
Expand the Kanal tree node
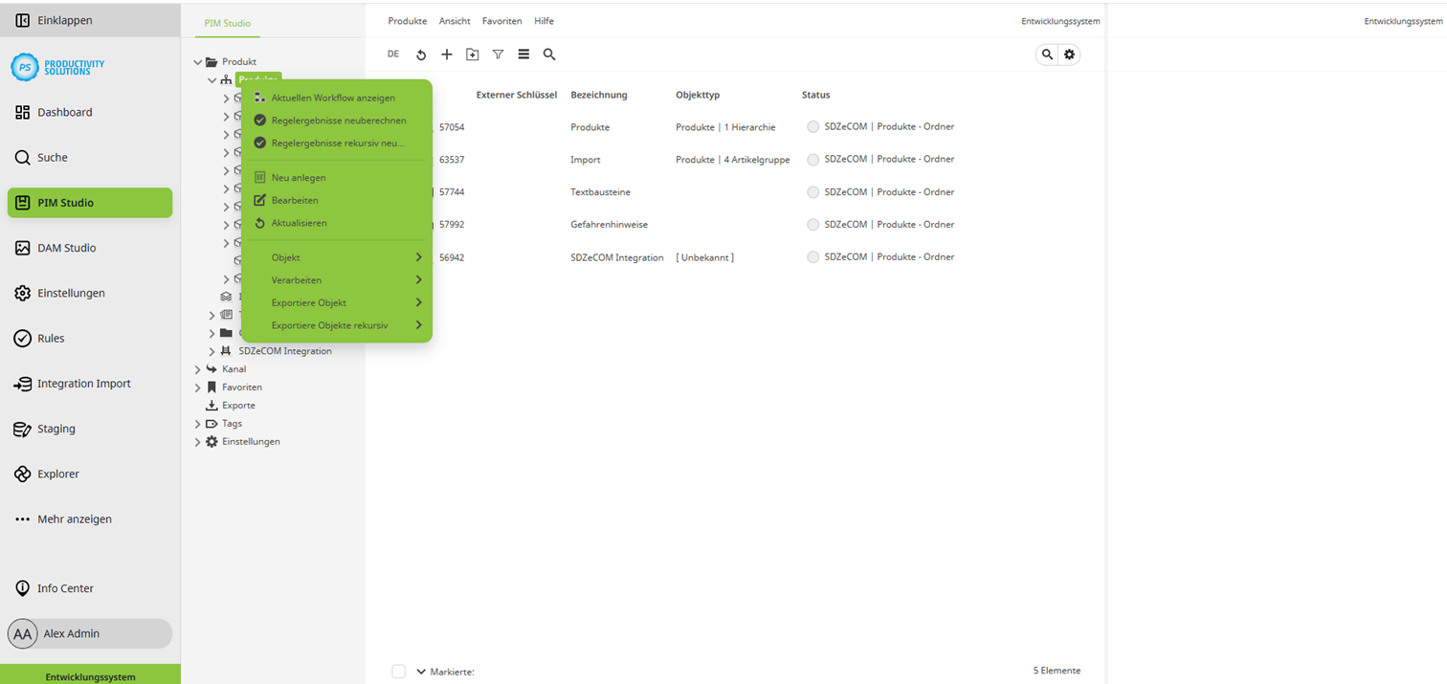[198, 369]
